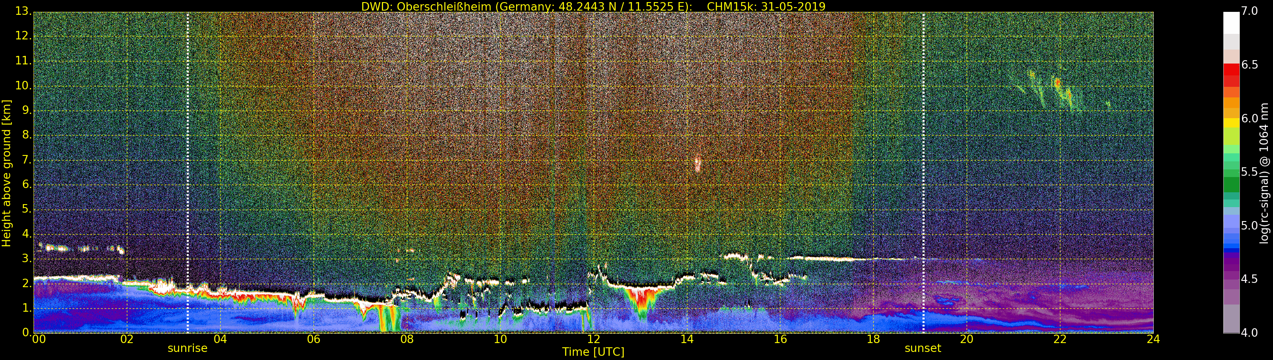Image resolution: width=1273 pixels, height=360 pixels.
Task: Click the '10.' height tick label
Action: click(x=23, y=85)
